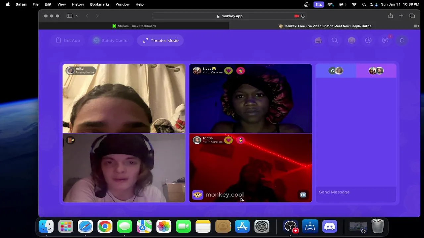Enable Theater Mode
Viewport: 424px width, 238px height.
tap(160, 40)
